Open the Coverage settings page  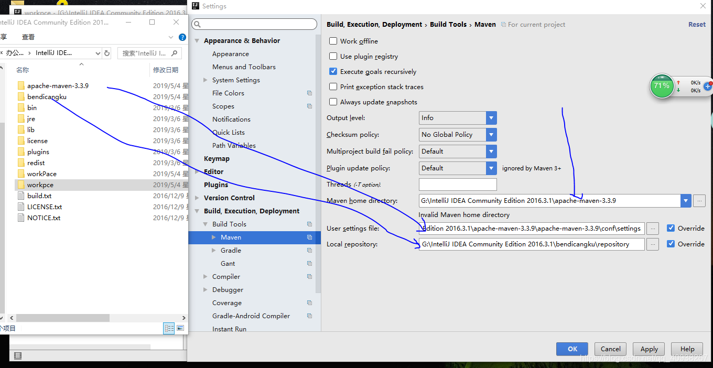227,303
